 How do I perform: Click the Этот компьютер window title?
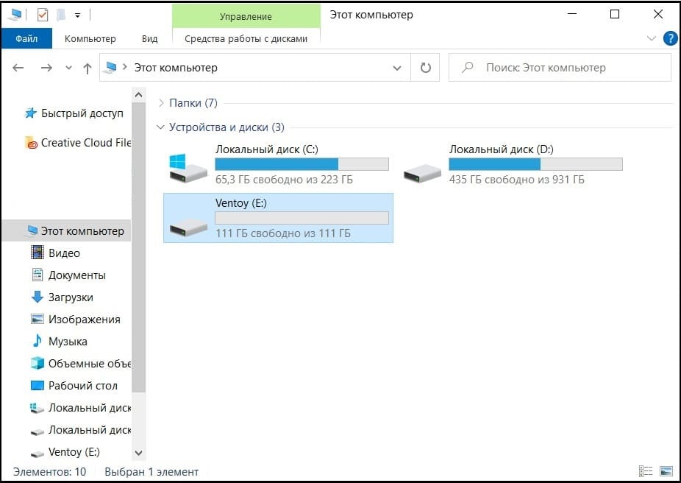coord(371,15)
